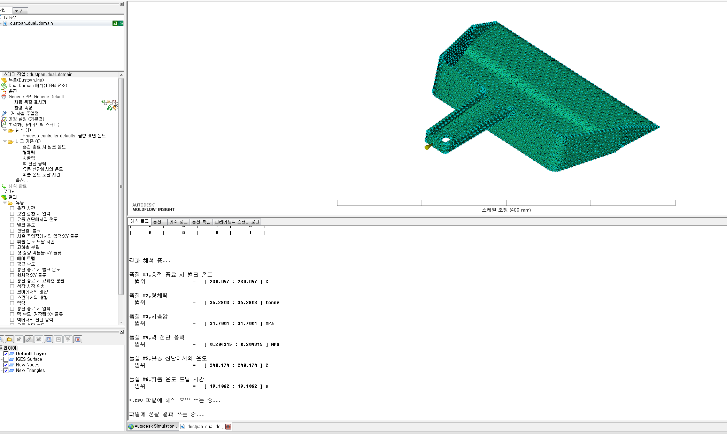Toggle the New Triangles layer checkbox
The width and height of the screenshot is (727, 434).
[6, 371]
